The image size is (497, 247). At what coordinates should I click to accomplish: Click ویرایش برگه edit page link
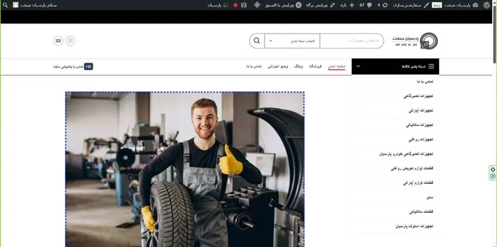pyautogui.click(x=320, y=5)
